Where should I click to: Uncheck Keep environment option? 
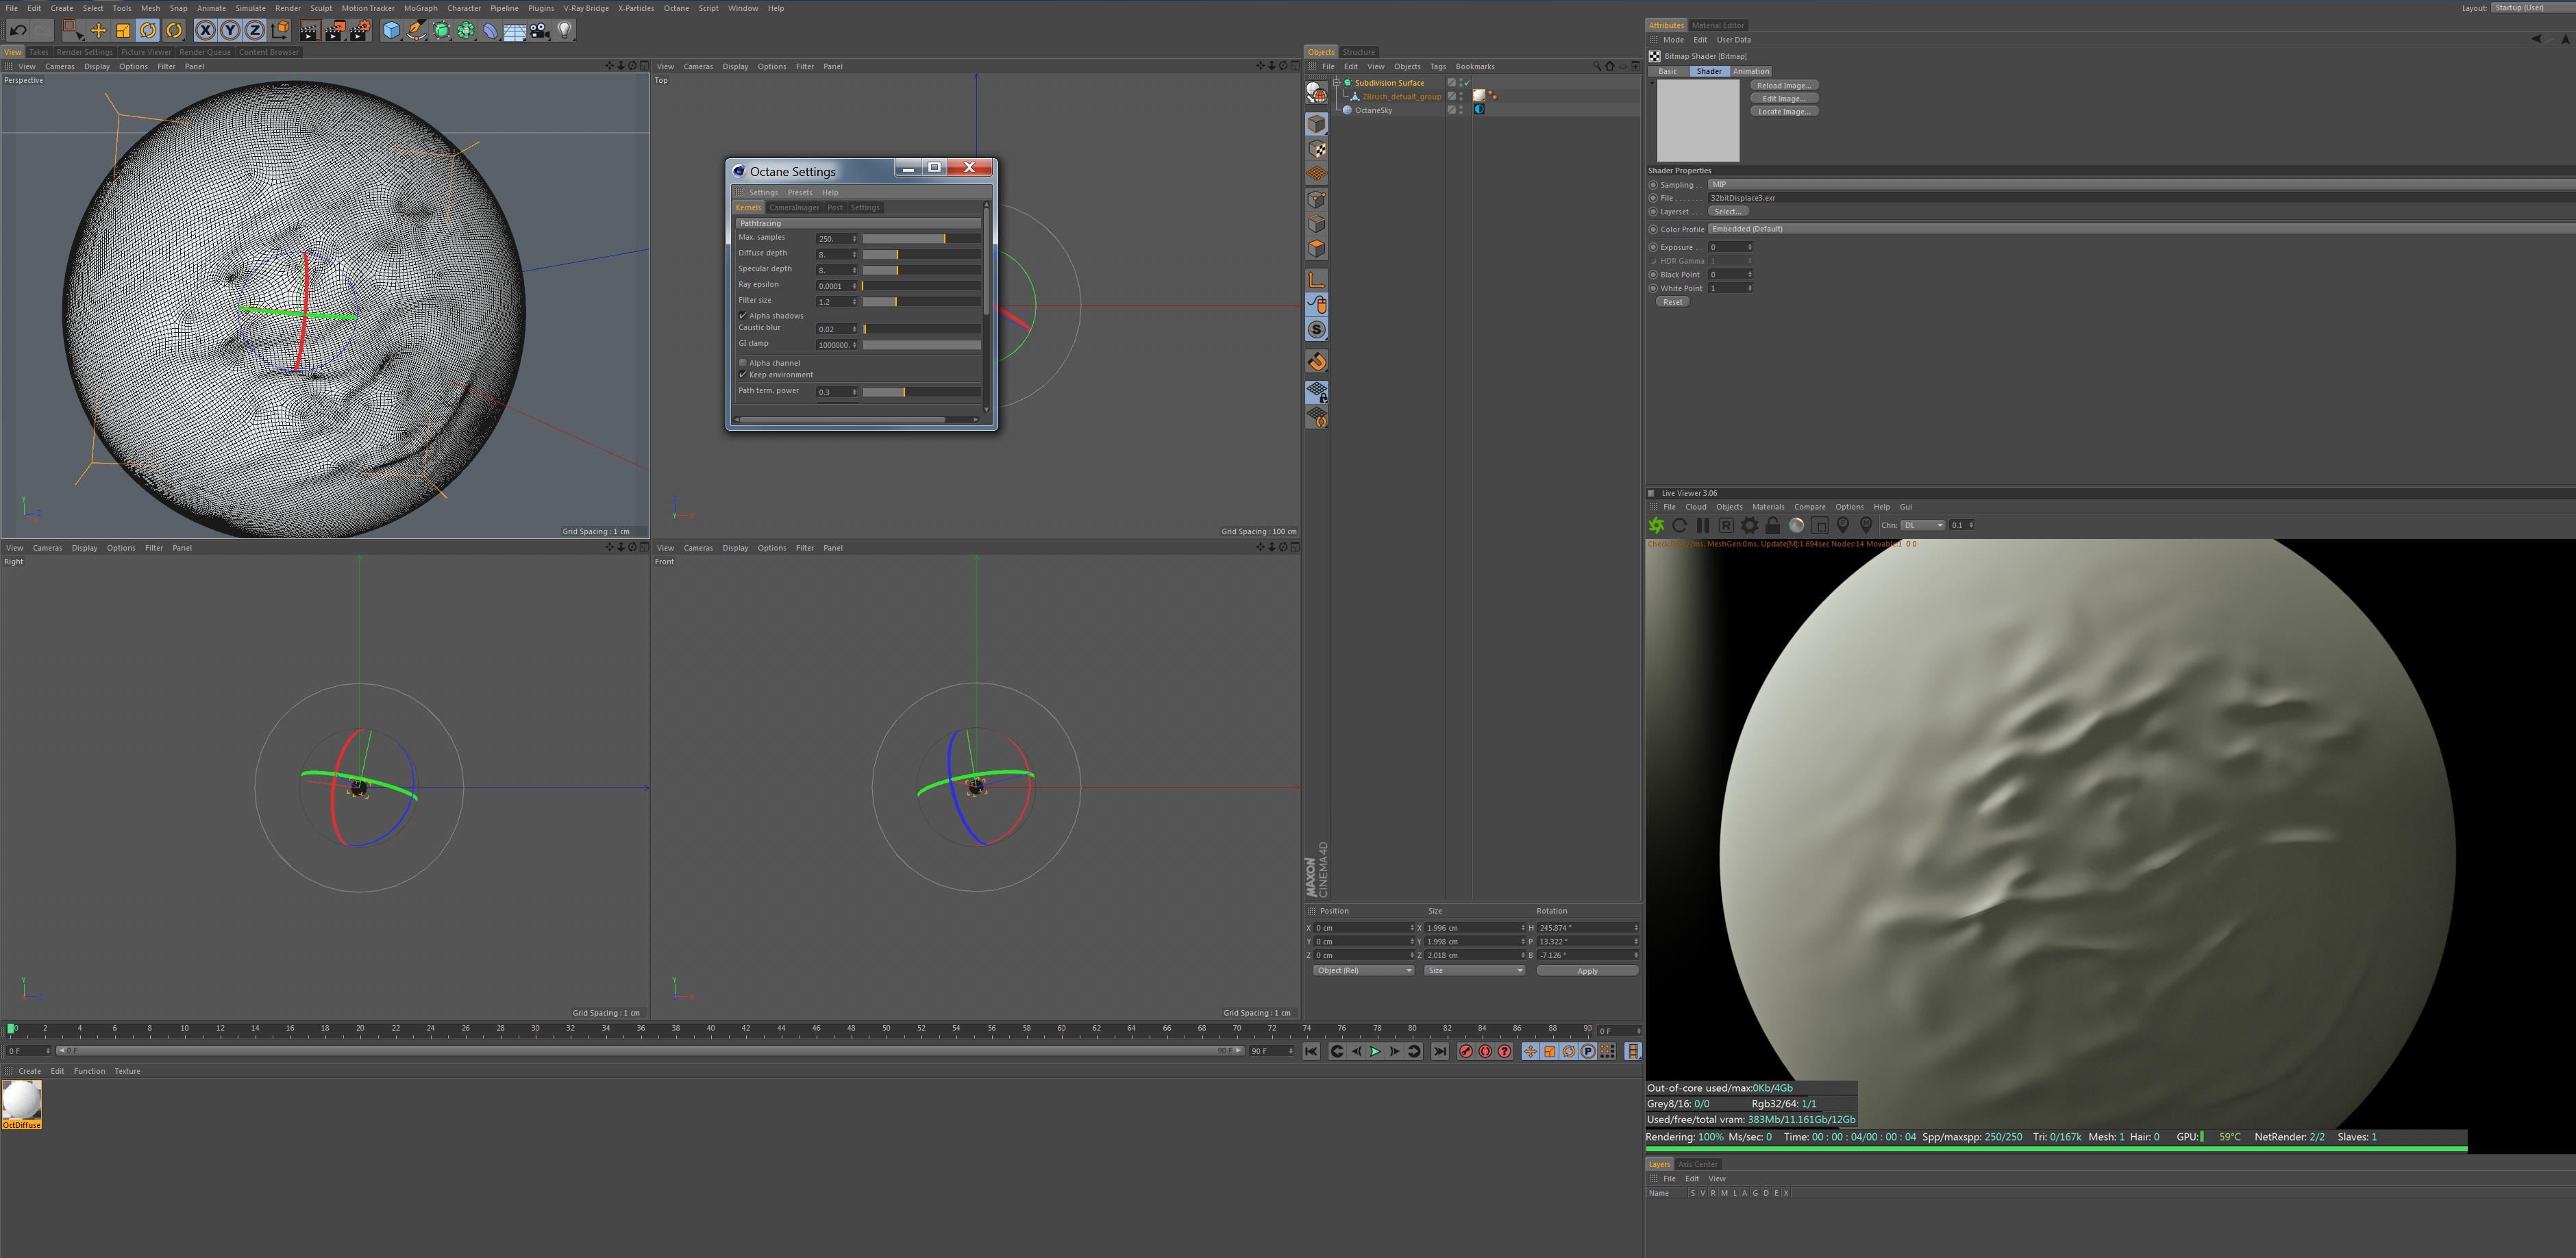tap(743, 375)
